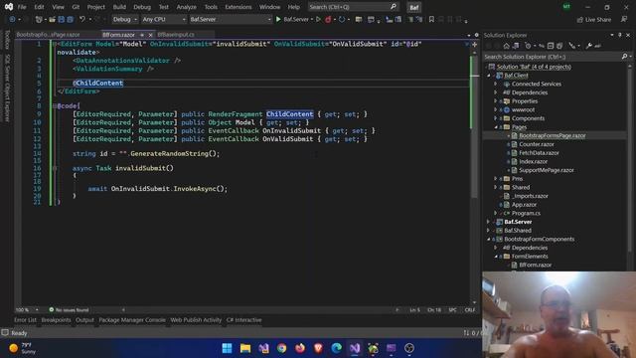Click Pending Changes Filter clock icon

[x=528, y=46]
